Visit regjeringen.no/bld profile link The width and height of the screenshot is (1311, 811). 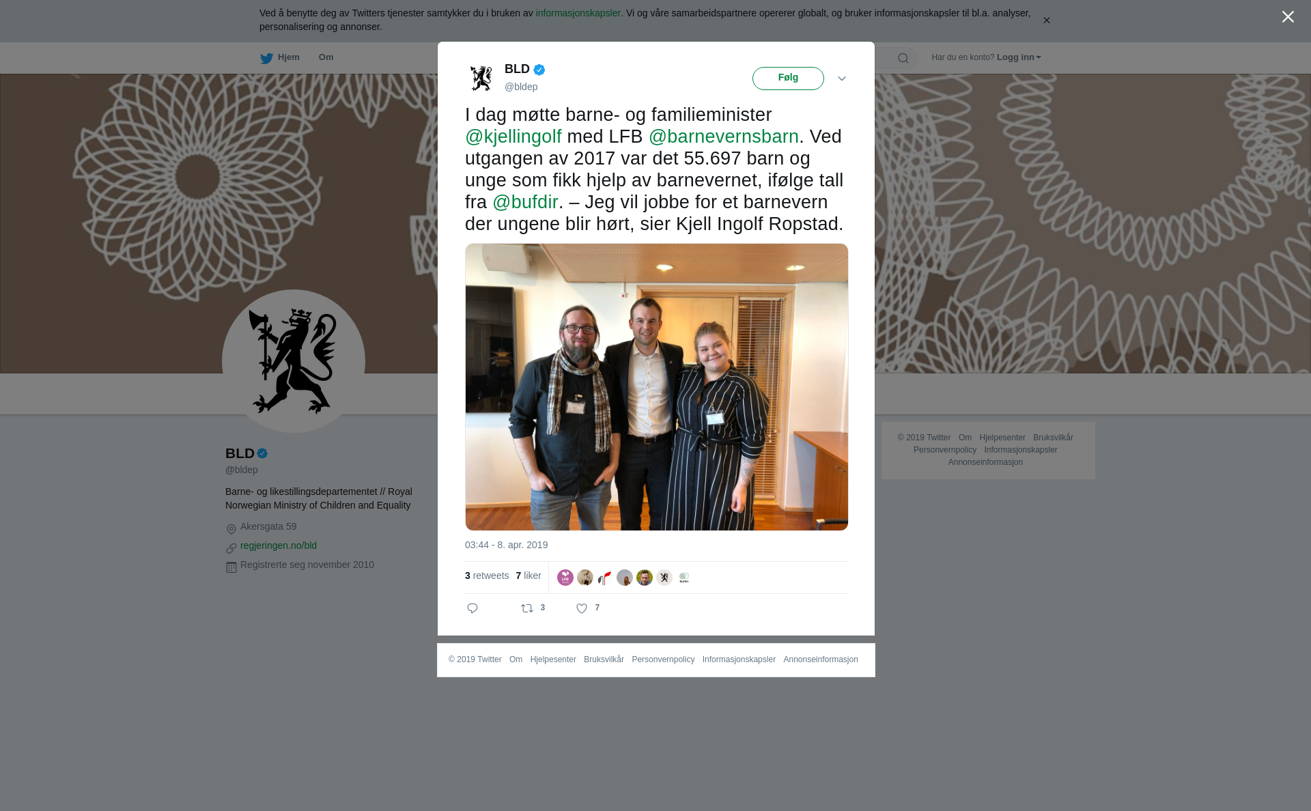pos(279,545)
